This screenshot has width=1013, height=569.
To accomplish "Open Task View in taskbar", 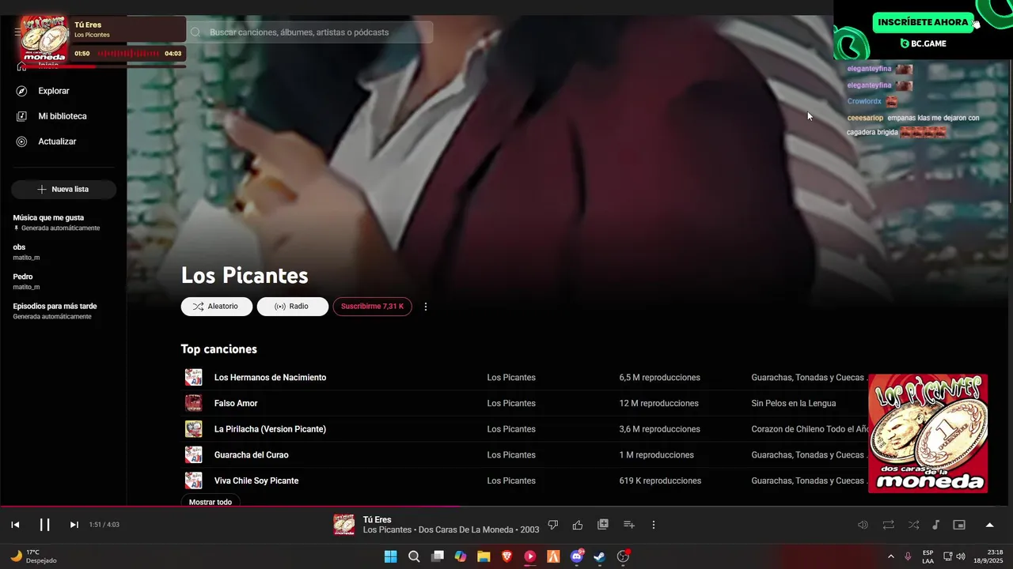I will 437,556.
